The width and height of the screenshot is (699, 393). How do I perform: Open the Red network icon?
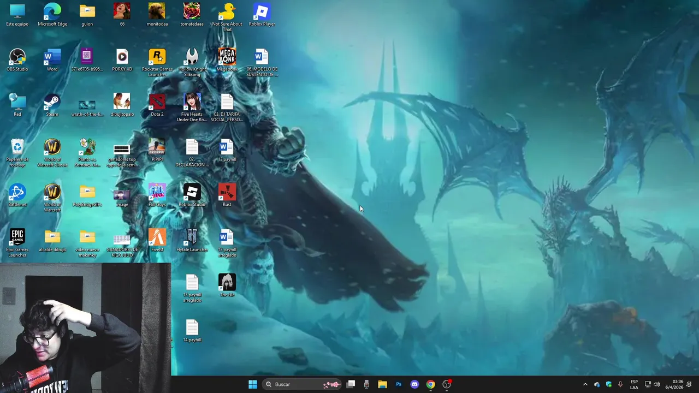pyautogui.click(x=17, y=105)
